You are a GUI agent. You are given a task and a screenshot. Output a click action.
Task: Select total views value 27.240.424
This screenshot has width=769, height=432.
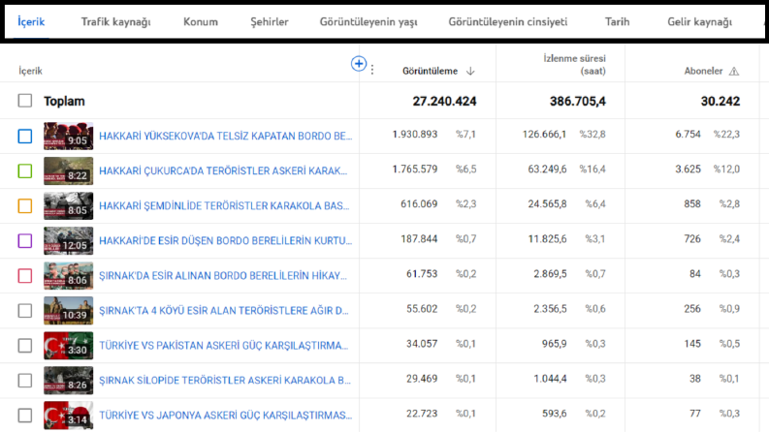coord(444,101)
